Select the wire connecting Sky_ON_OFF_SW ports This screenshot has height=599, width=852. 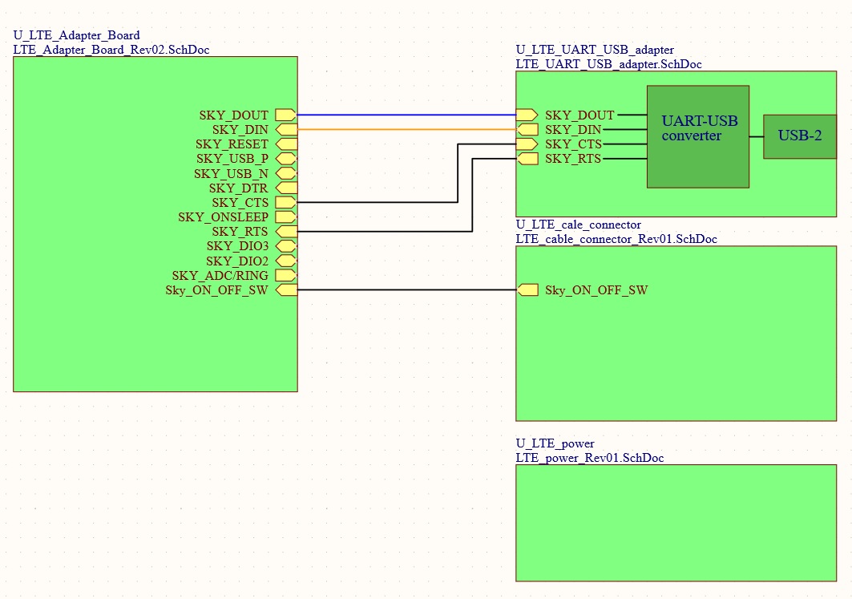point(406,289)
